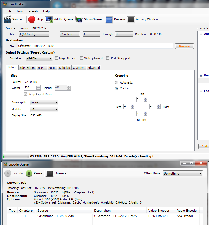The height and width of the screenshot is (225, 209).
Task: Open the Presets menu
Action: click(33, 11)
